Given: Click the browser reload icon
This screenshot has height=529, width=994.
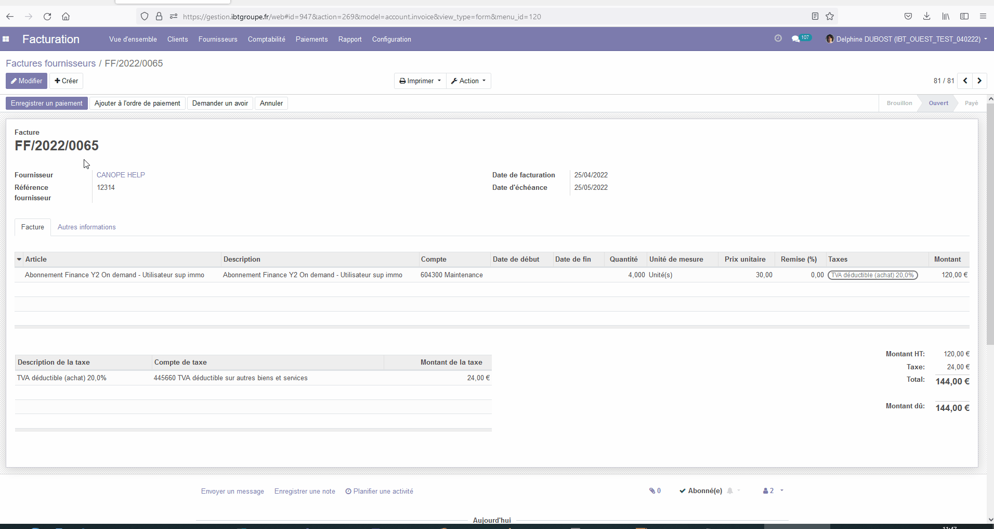Looking at the screenshot, I should pos(47,17).
